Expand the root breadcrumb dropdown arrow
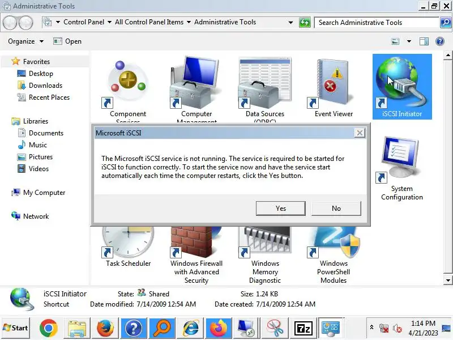Image resolution: width=453 pixels, height=340 pixels. coord(58,22)
